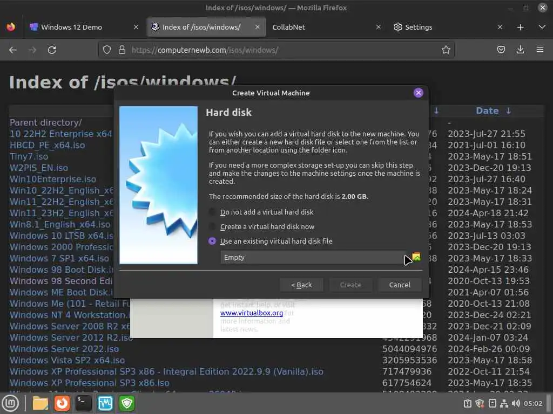The height and width of the screenshot is (414, 553).
Task: Cancel the Create Virtual Machine wizard
Action: tap(400, 285)
